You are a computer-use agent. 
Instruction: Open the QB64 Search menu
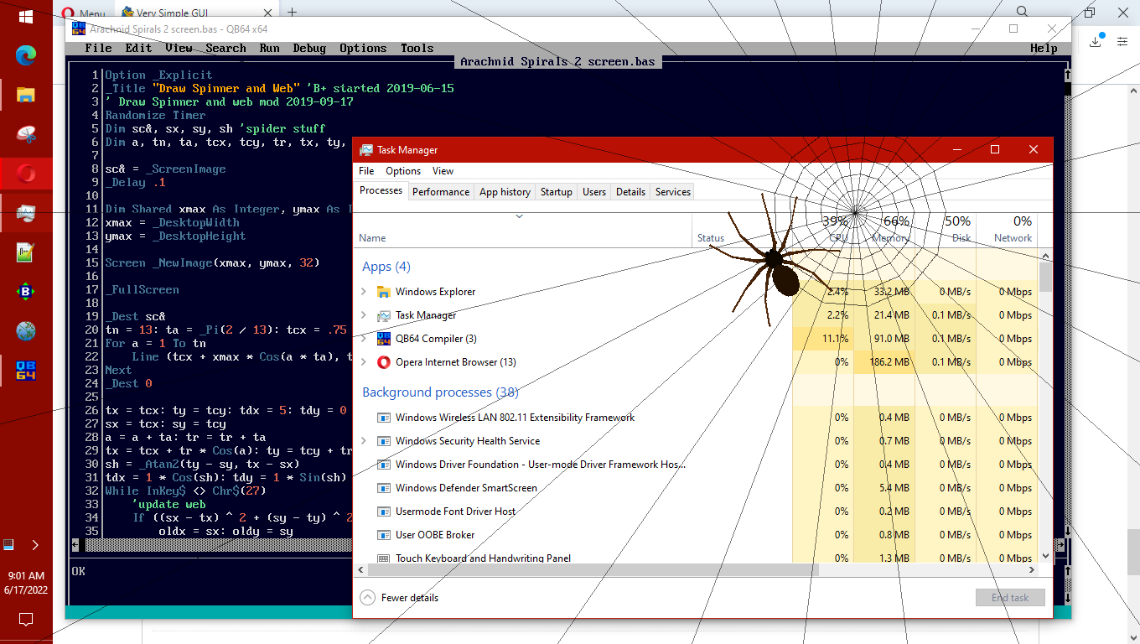pos(226,48)
